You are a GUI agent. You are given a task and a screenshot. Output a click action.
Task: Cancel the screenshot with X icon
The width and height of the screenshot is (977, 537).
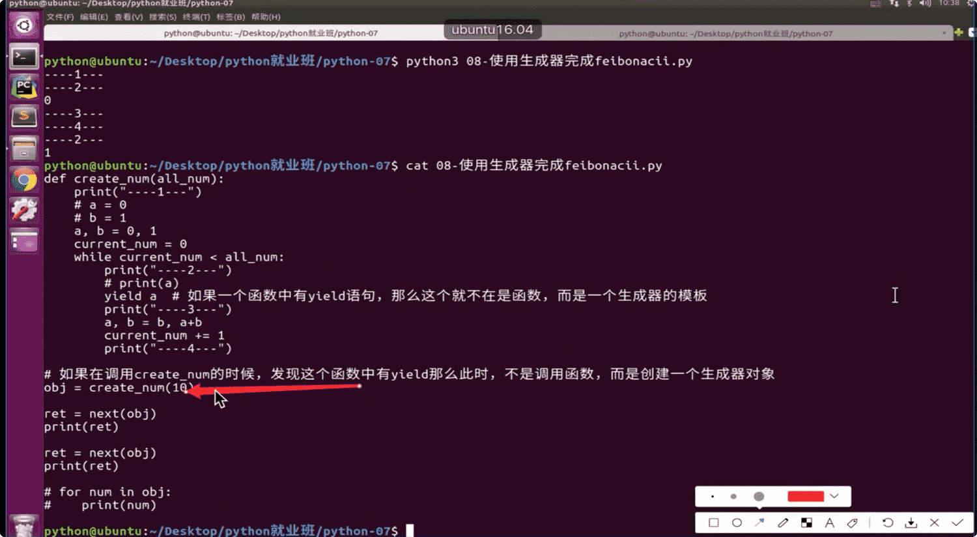pos(934,523)
